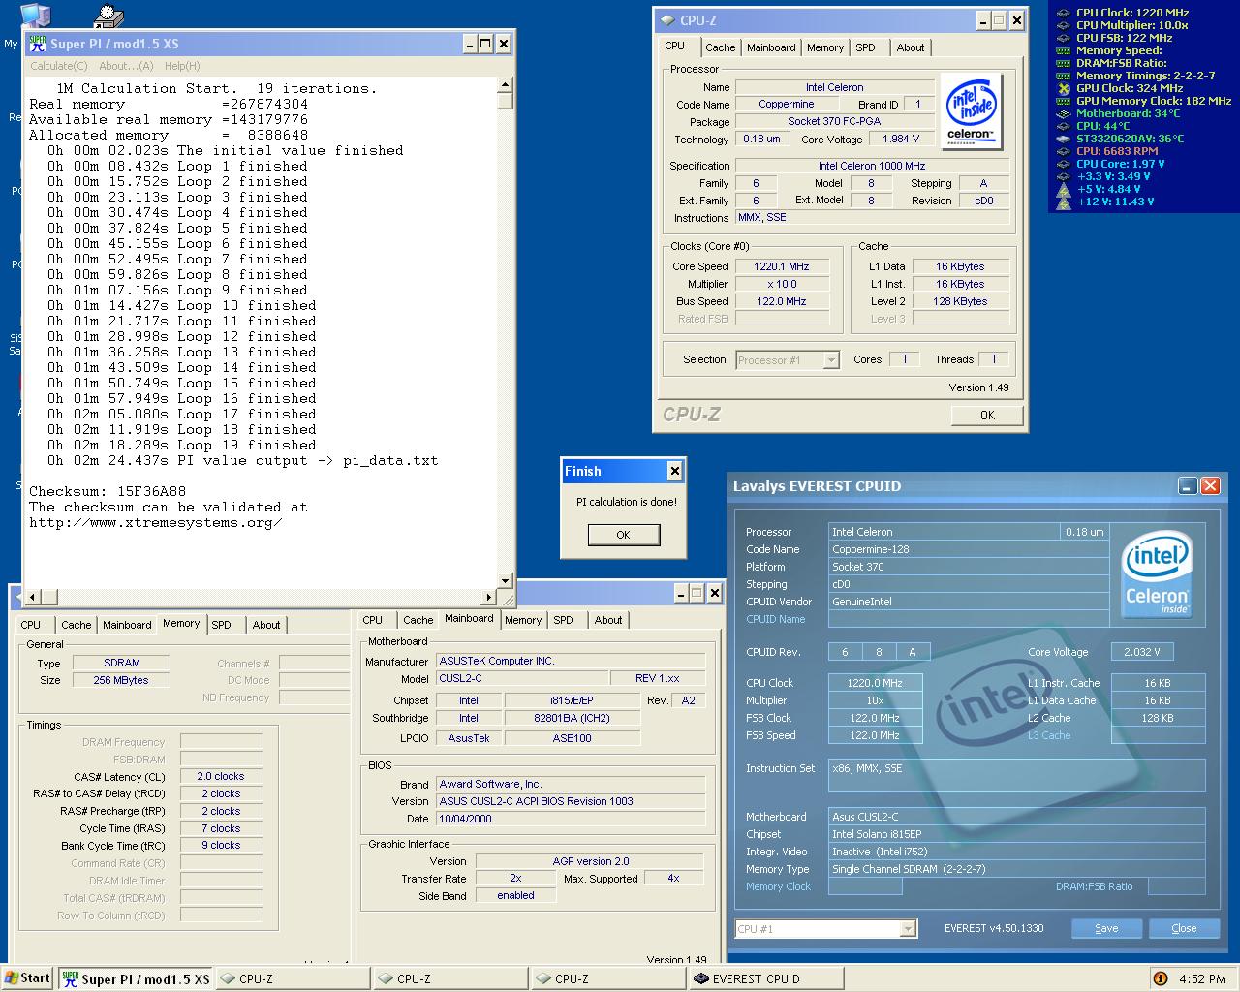Click 'Socket 370 FC-PGA' package field

[834, 121]
